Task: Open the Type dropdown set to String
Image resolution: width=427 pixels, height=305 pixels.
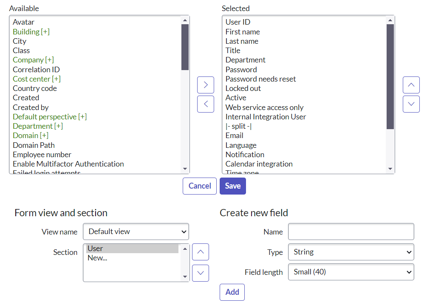Action: (351, 252)
